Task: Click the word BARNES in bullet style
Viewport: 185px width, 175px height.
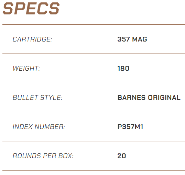Action: click(x=131, y=97)
